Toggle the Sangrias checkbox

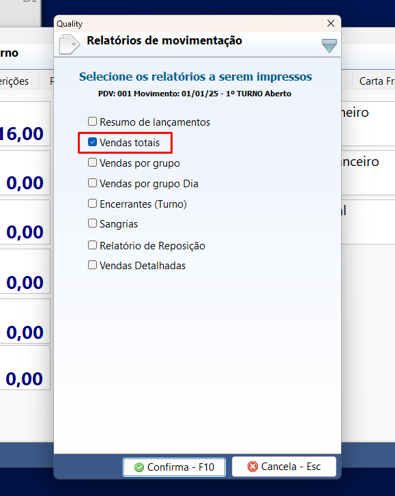pos(92,223)
